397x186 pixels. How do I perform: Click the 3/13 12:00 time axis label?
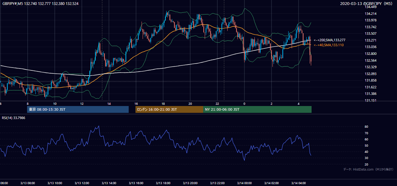pyautogui.click(x=82, y=183)
